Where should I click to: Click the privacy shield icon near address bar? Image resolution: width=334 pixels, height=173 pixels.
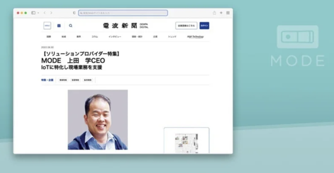74,13
